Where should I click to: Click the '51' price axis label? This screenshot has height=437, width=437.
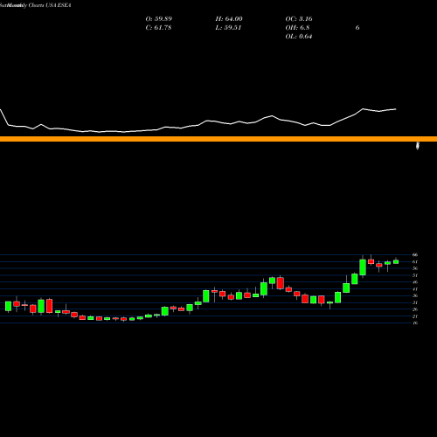pos(415,275)
